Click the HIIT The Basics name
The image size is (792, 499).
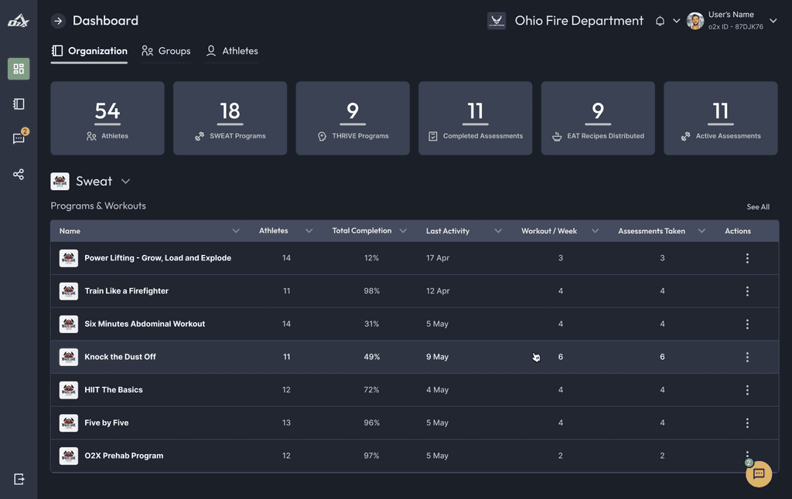[x=114, y=390]
